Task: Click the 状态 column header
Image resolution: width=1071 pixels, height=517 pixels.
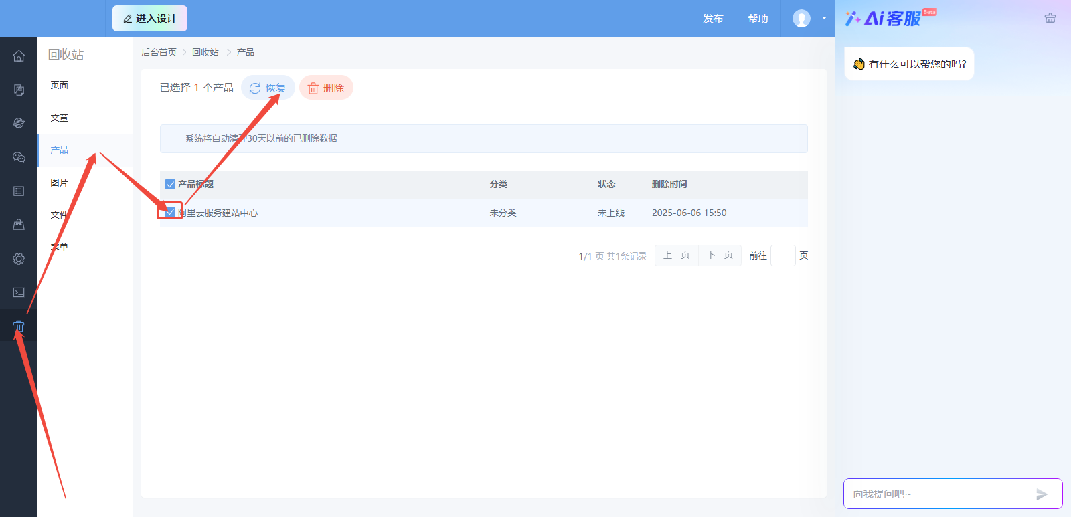Action: [x=606, y=184]
